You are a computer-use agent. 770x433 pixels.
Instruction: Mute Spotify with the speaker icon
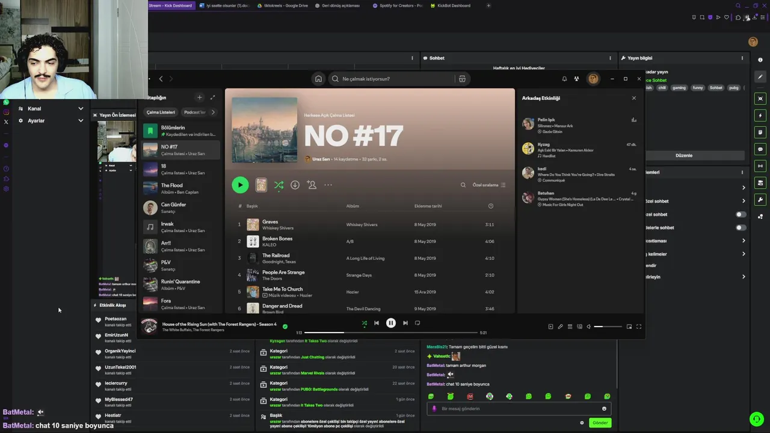pyautogui.click(x=589, y=327)
